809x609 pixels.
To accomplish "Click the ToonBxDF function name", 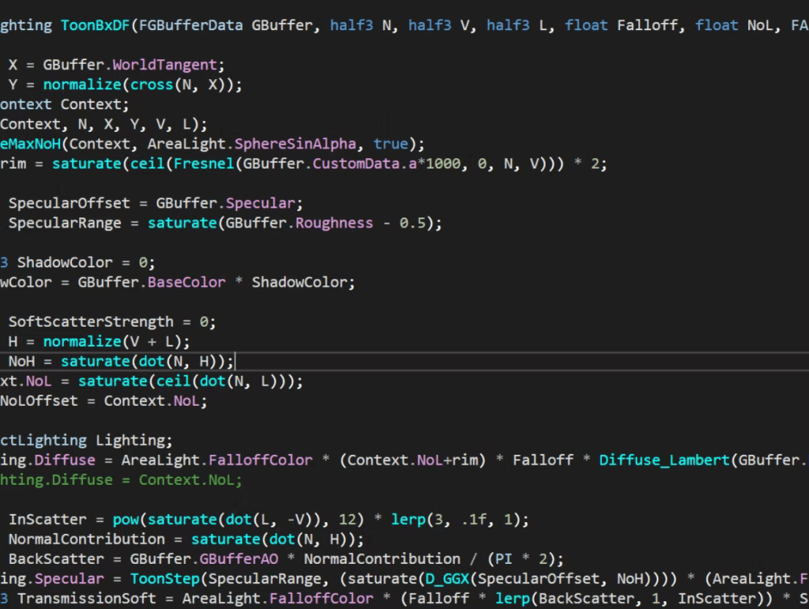I will coord(95,25).
